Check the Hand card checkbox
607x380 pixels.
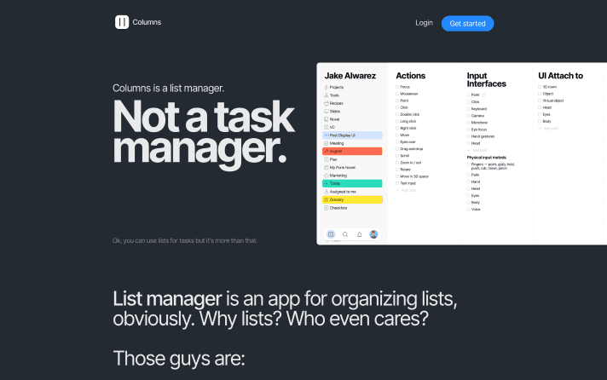pos(468,181)
